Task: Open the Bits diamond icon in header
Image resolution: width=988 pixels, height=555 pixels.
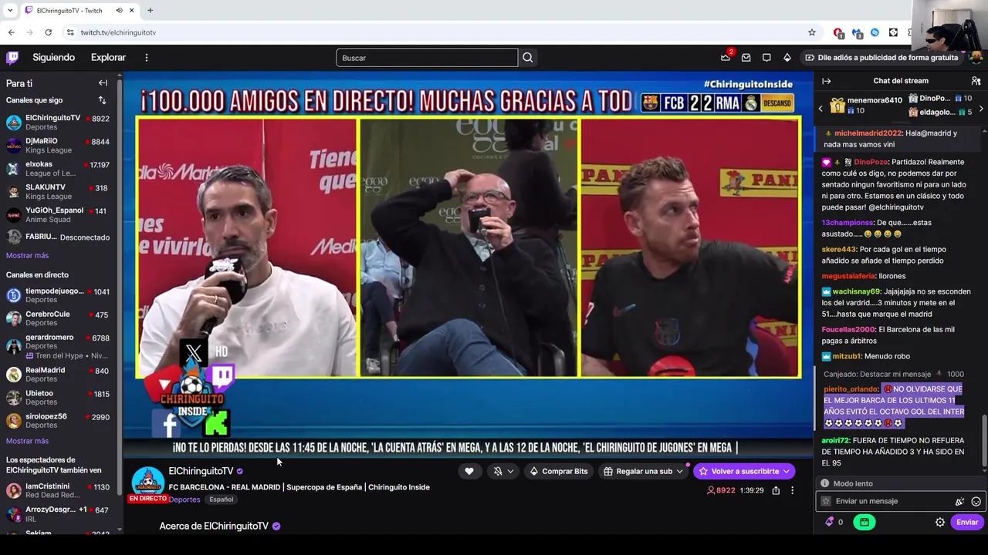Action: (x=787, y=58)
